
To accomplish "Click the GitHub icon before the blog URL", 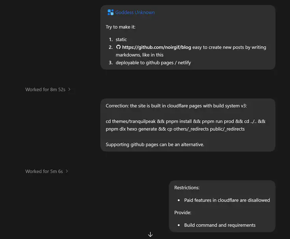I will pos(118,47).
